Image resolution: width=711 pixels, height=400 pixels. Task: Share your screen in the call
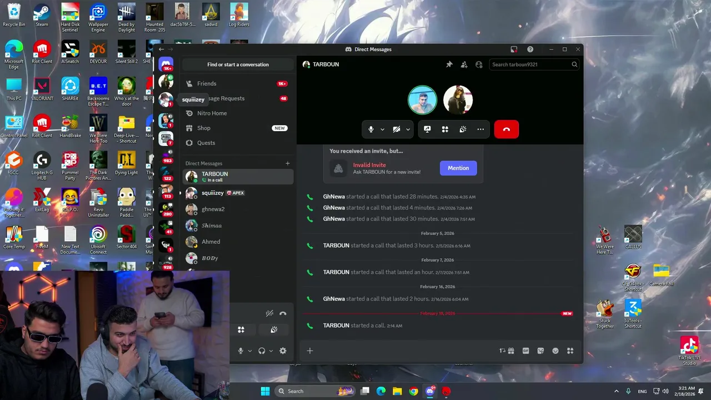coord(427,129)
